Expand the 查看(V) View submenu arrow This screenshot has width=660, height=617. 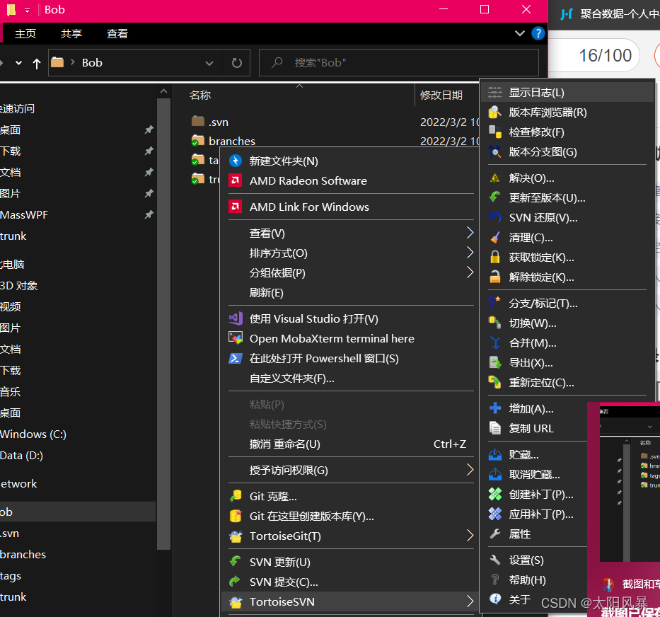coord(470,233)
